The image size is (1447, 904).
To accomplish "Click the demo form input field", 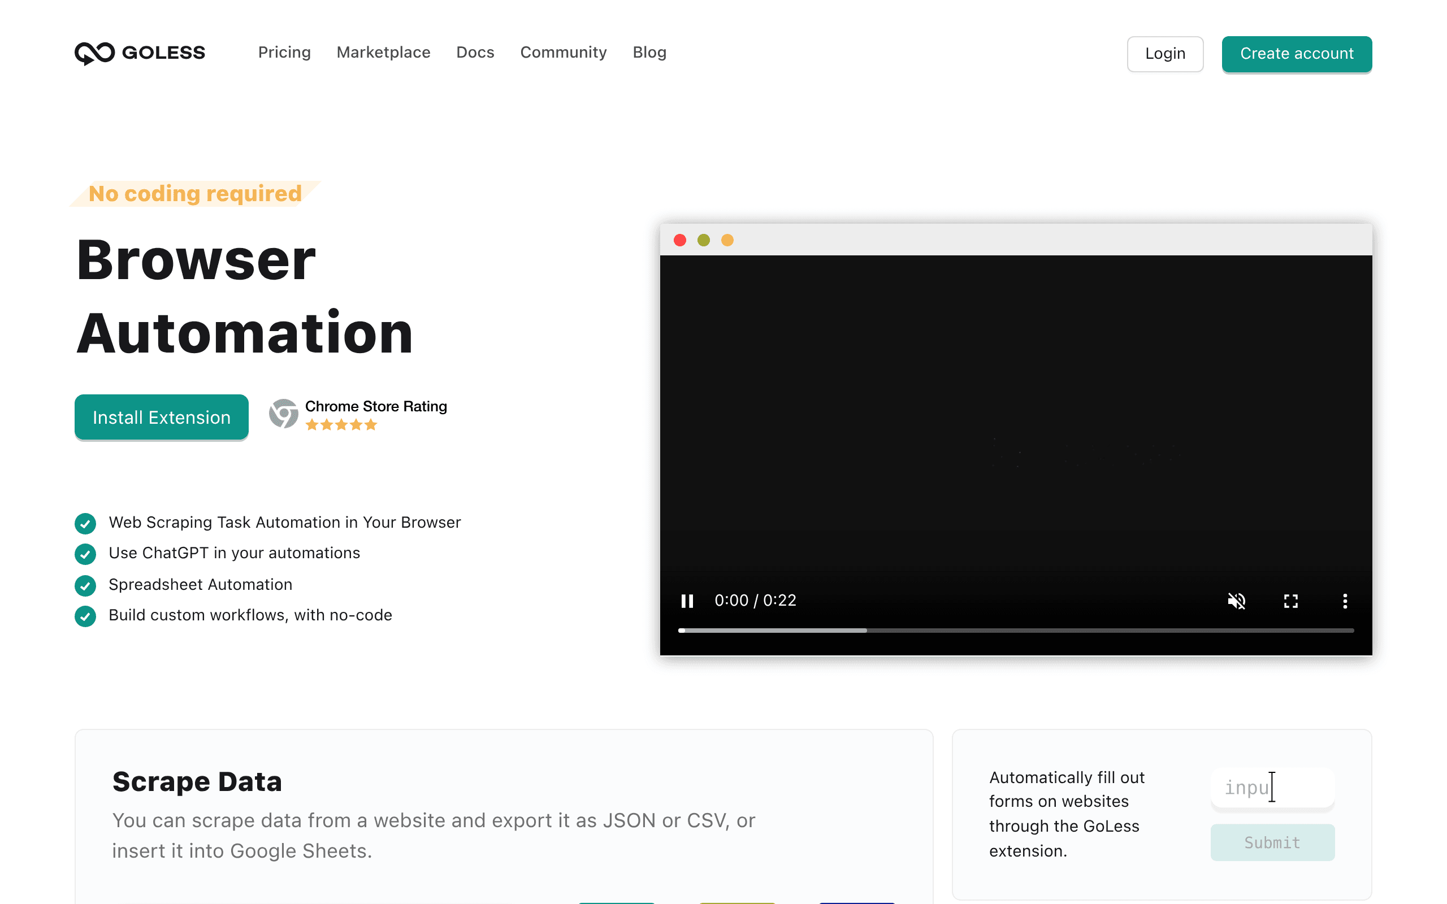I will pyautogui.click(x=1272, y=788).
